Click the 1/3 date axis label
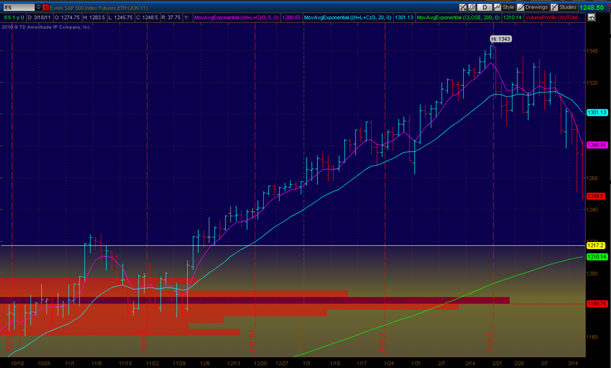Image resolution: width=611 pixels, height=368 pixels. (x=307, y=363)
